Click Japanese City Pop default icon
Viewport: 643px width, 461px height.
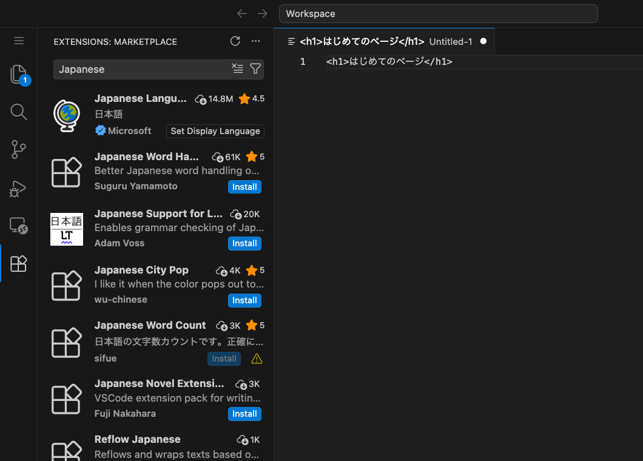pyautogui.click(x=67, y=286)
